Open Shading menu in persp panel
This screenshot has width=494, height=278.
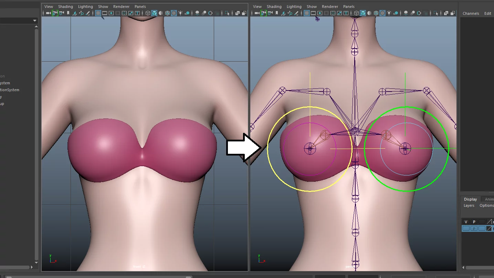[274, 7]
